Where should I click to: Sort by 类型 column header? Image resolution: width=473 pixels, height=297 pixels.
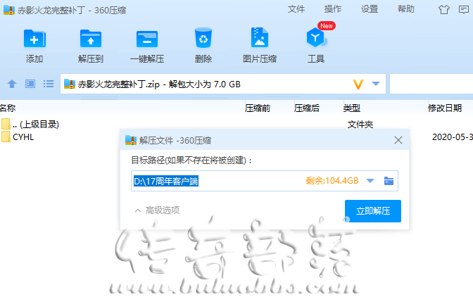[x=351, y=108]
